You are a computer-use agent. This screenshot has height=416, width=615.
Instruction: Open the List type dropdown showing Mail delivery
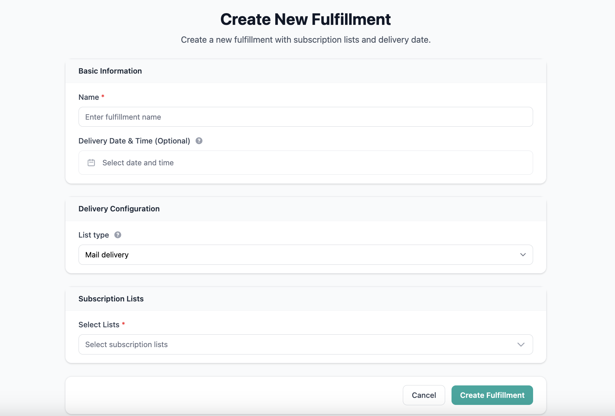click(305, 255)
